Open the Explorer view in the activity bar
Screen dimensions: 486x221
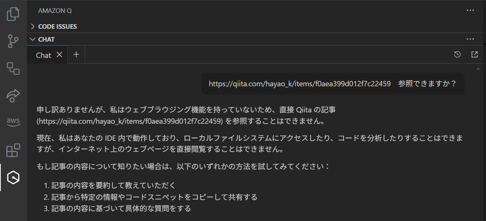click(13, 14)
